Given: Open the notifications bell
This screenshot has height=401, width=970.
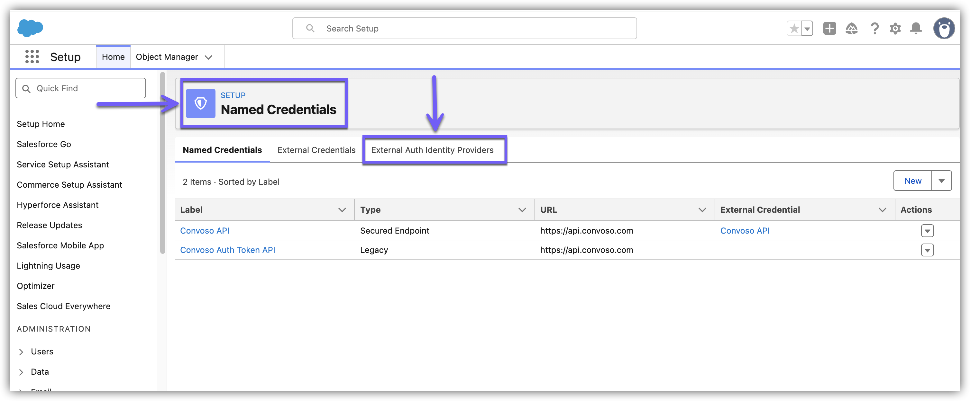Looking at the screenshot, I should tap(916, 29).
